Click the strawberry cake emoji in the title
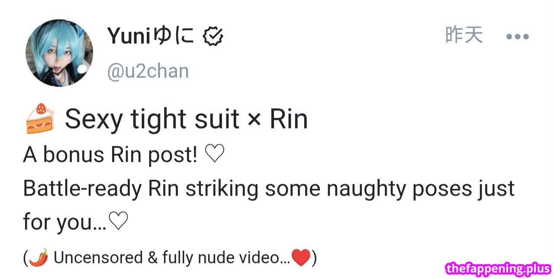Viewport: 554px width, 279px height. click(39, 118)
